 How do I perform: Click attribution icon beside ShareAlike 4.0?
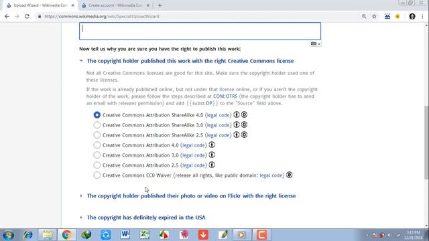237,114
